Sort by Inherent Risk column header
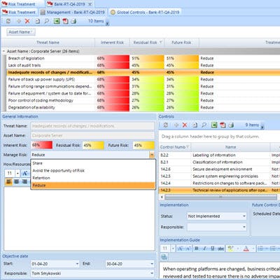Screen dimensions: 280x280 (x=112, y=43)
